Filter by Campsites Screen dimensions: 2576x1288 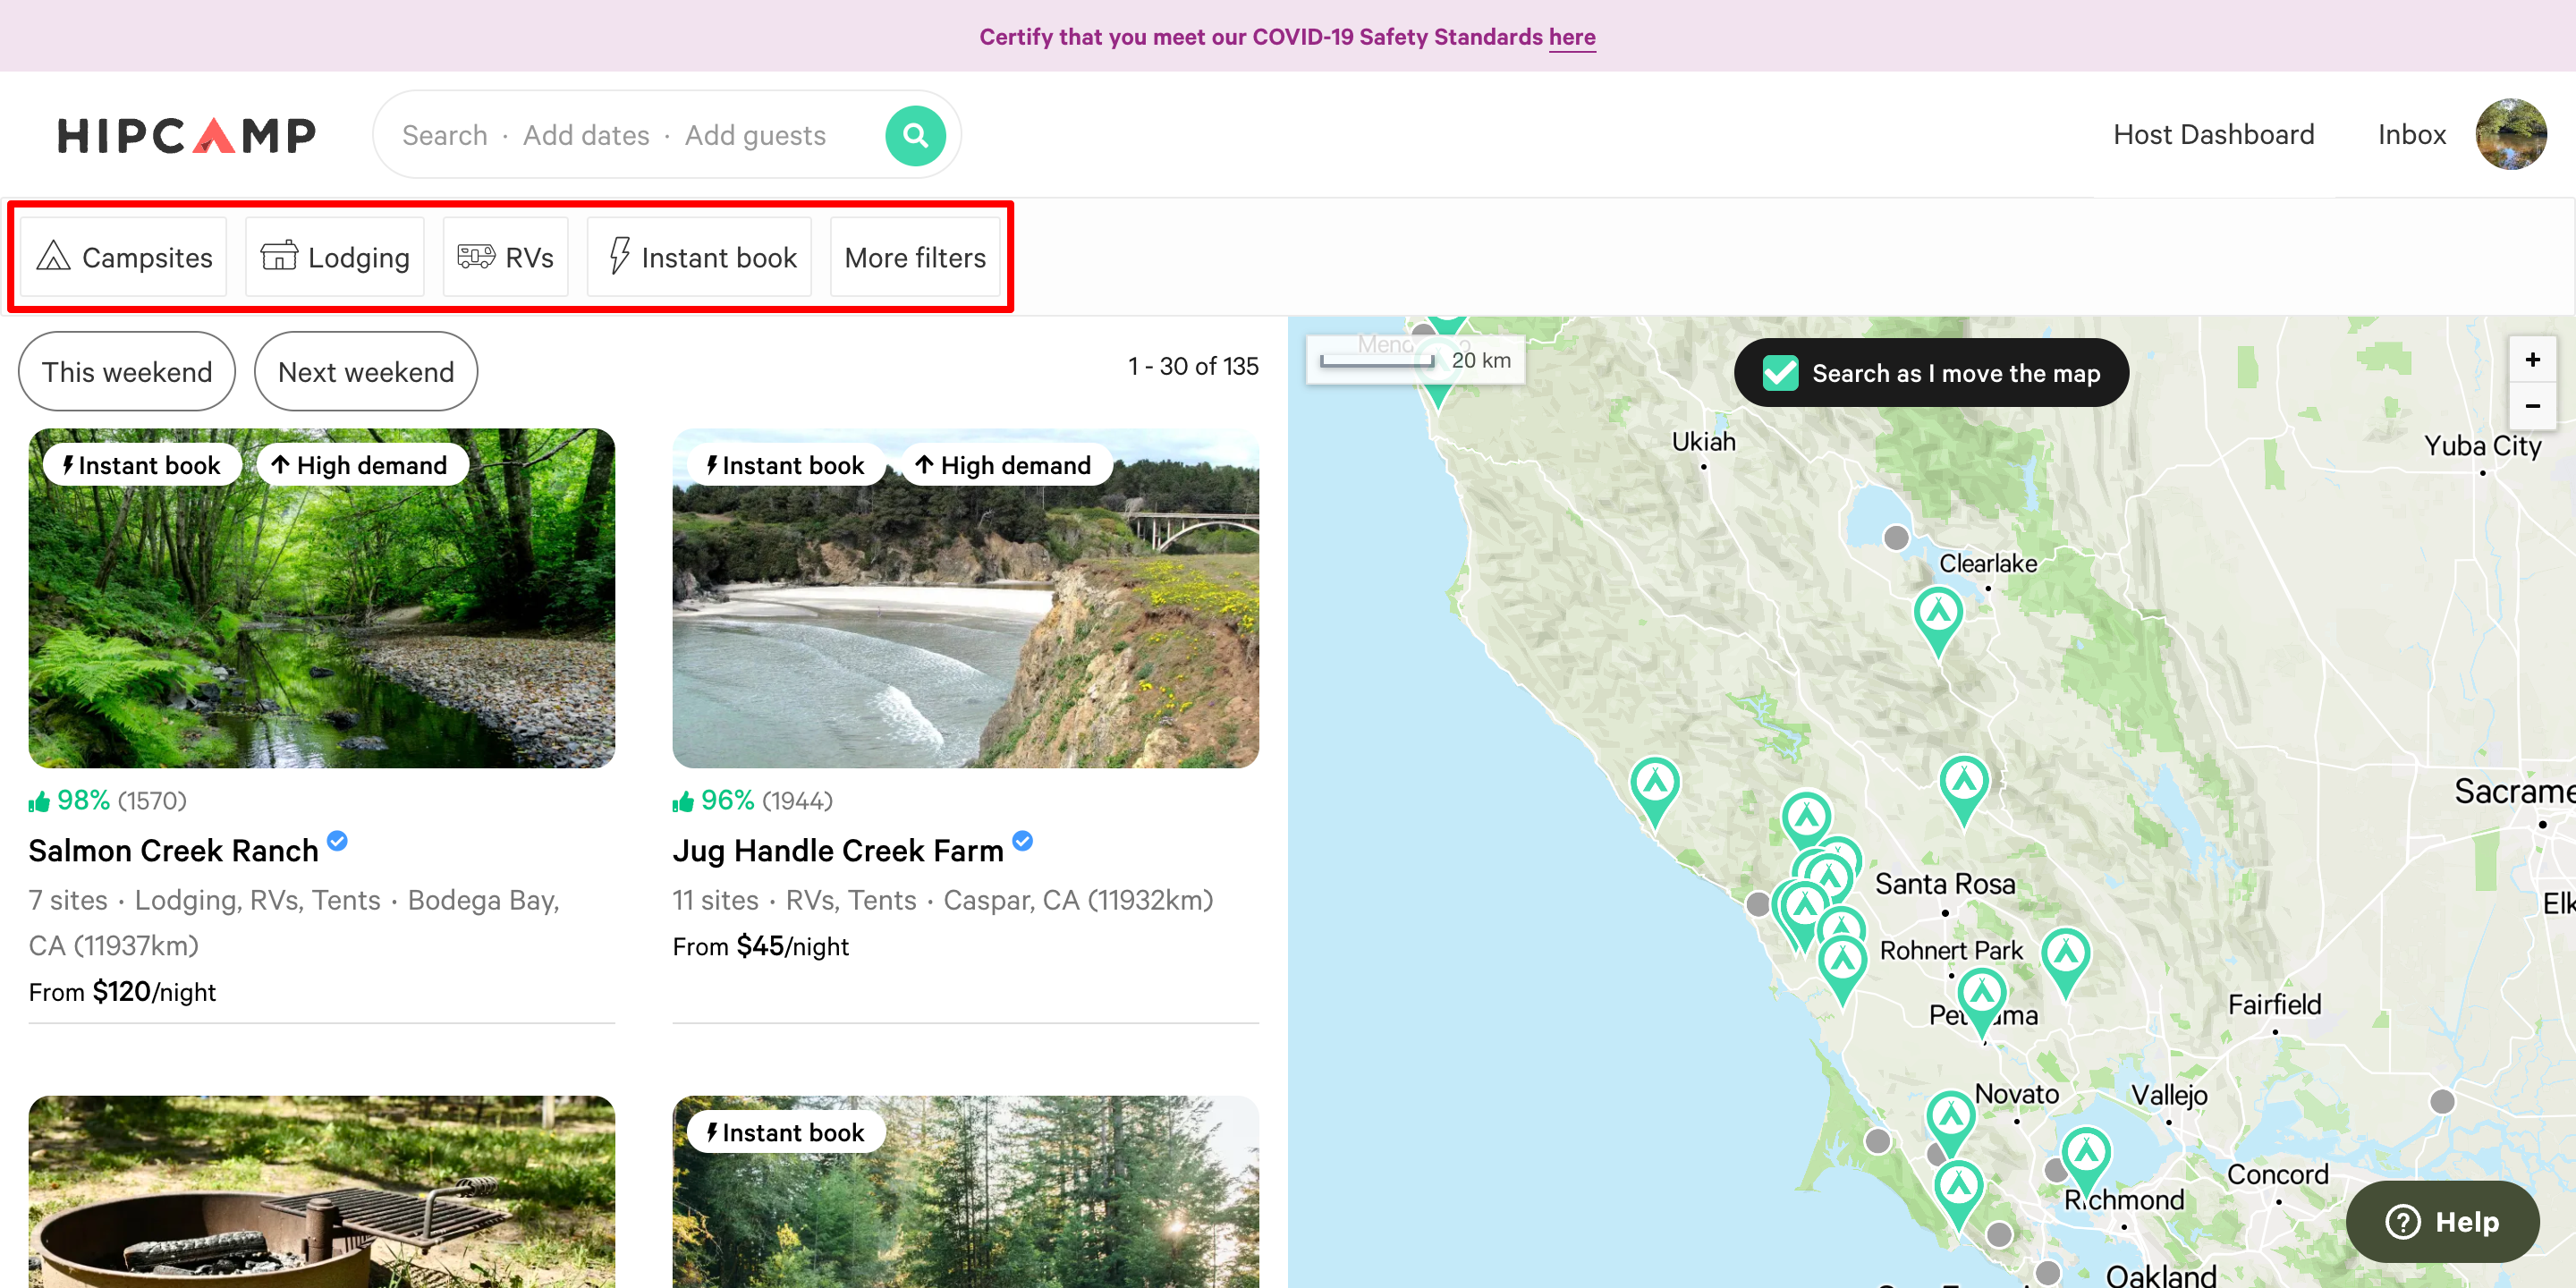click(124, 257)
